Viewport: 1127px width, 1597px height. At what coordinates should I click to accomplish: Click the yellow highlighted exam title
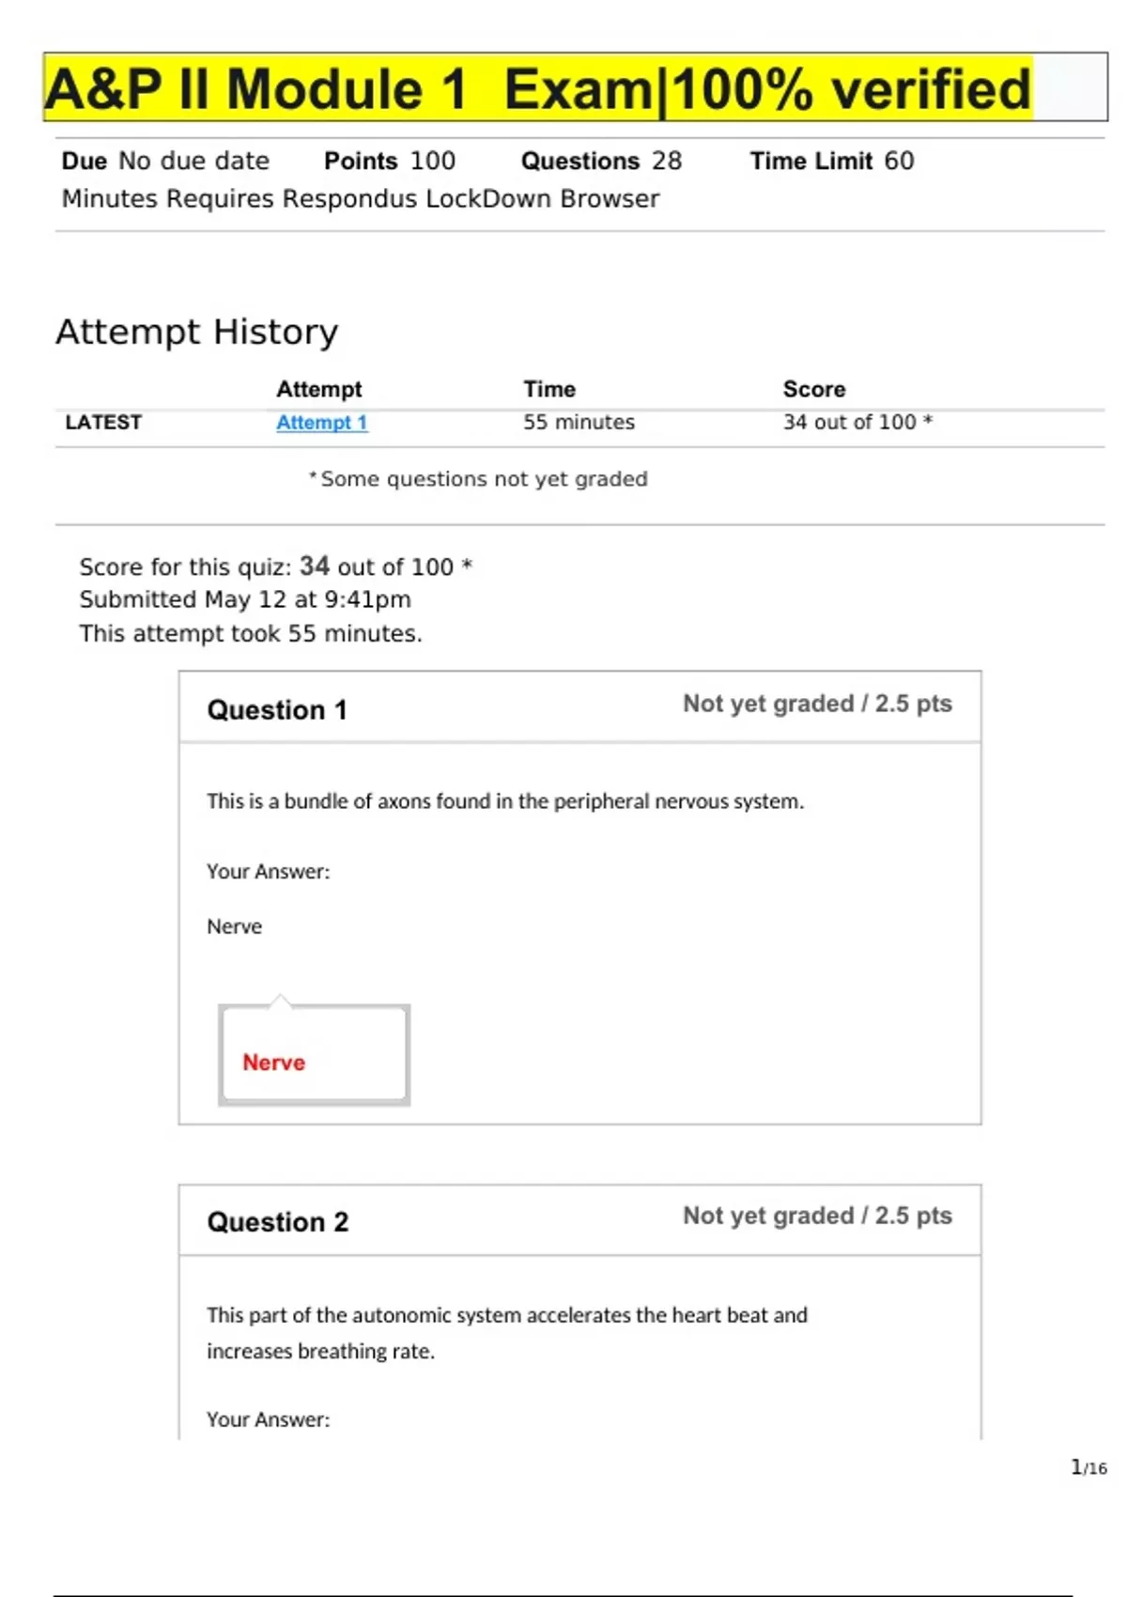(538, 89)
